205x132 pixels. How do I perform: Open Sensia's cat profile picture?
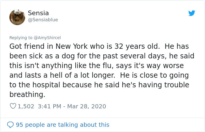click(x=17, y=17)
